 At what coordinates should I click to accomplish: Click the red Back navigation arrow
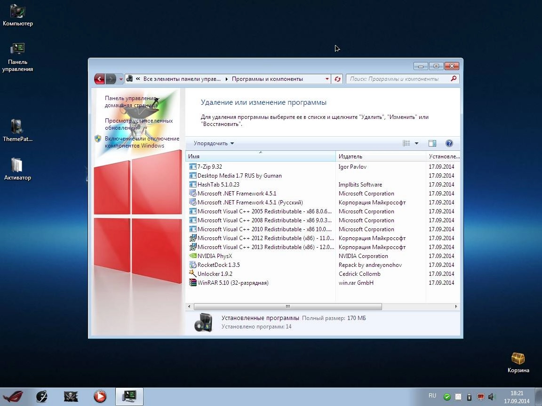pyautogui.click(x=100, y=79)
